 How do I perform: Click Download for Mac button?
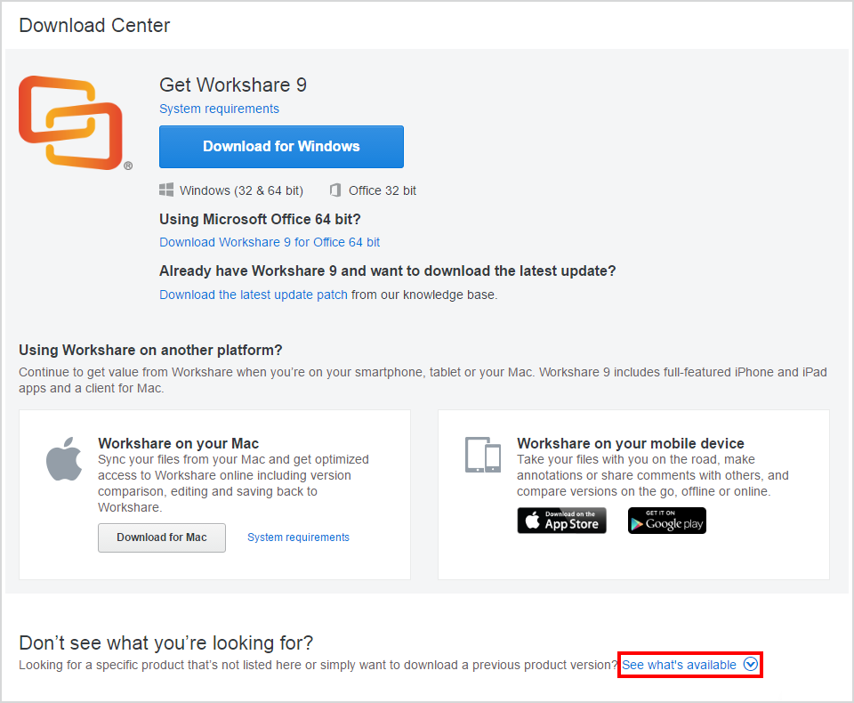162,537
